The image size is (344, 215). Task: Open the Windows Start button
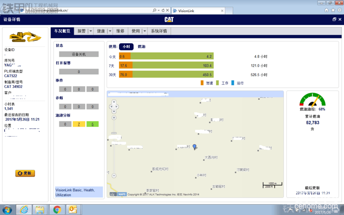pyautogui.click(x=7, y=210)
